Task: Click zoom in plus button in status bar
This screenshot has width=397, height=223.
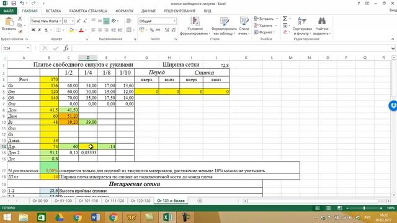Action: (381, 208)
